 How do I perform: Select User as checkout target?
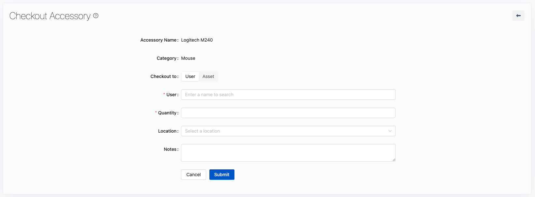(x=190, y=76)
